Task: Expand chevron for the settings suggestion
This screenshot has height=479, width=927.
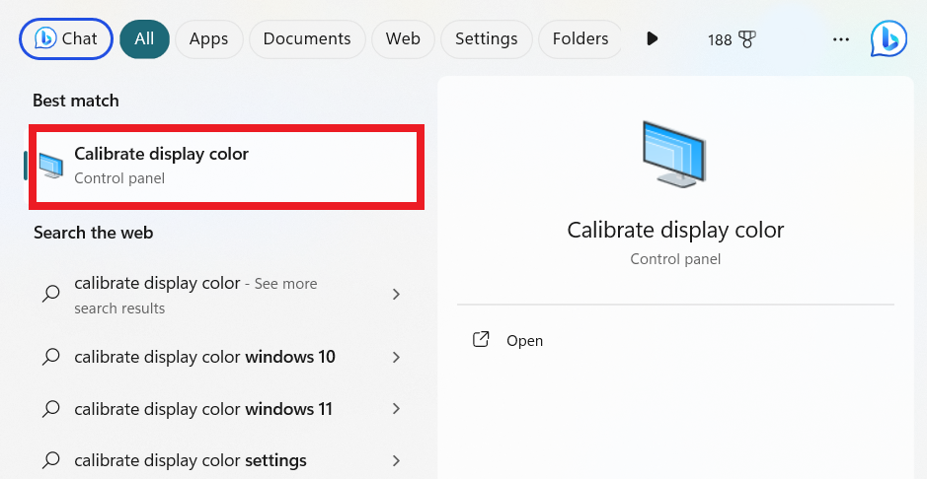Action: click(x=397, y=460)
